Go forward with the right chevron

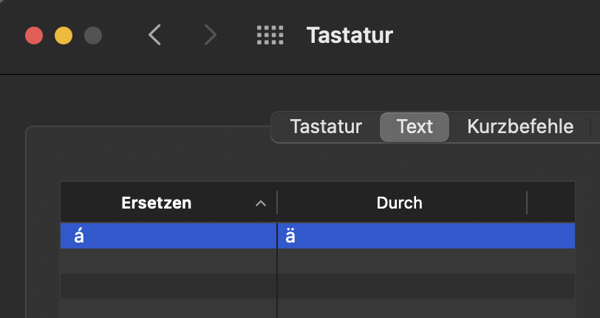[211, 35]
